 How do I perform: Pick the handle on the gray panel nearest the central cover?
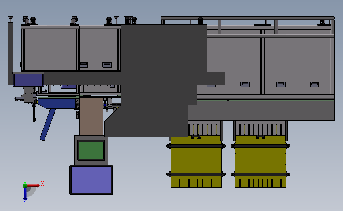click(245, 84)
